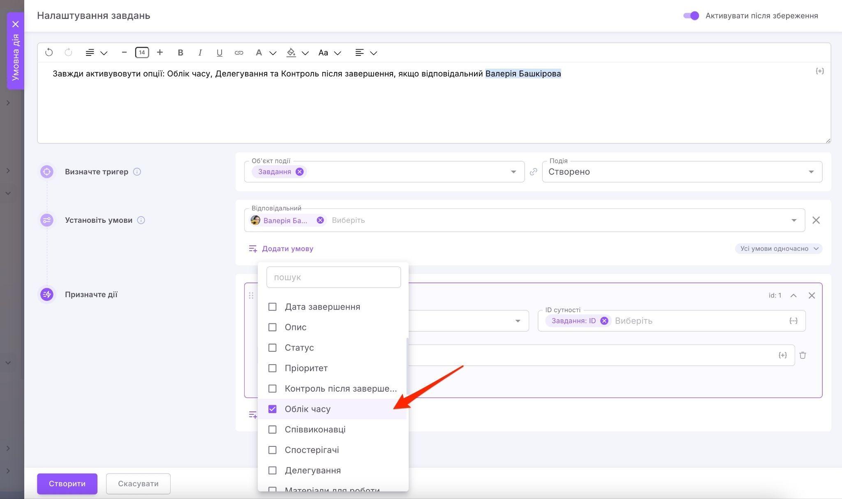Click the undo icon in editor toolbar
The width and height of the screenshot is (842, 499).
(x=49, y=53)
